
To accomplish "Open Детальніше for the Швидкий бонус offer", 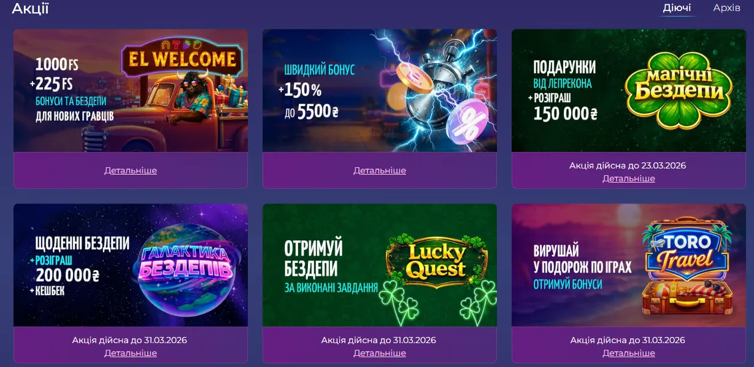I will (380, 170).
